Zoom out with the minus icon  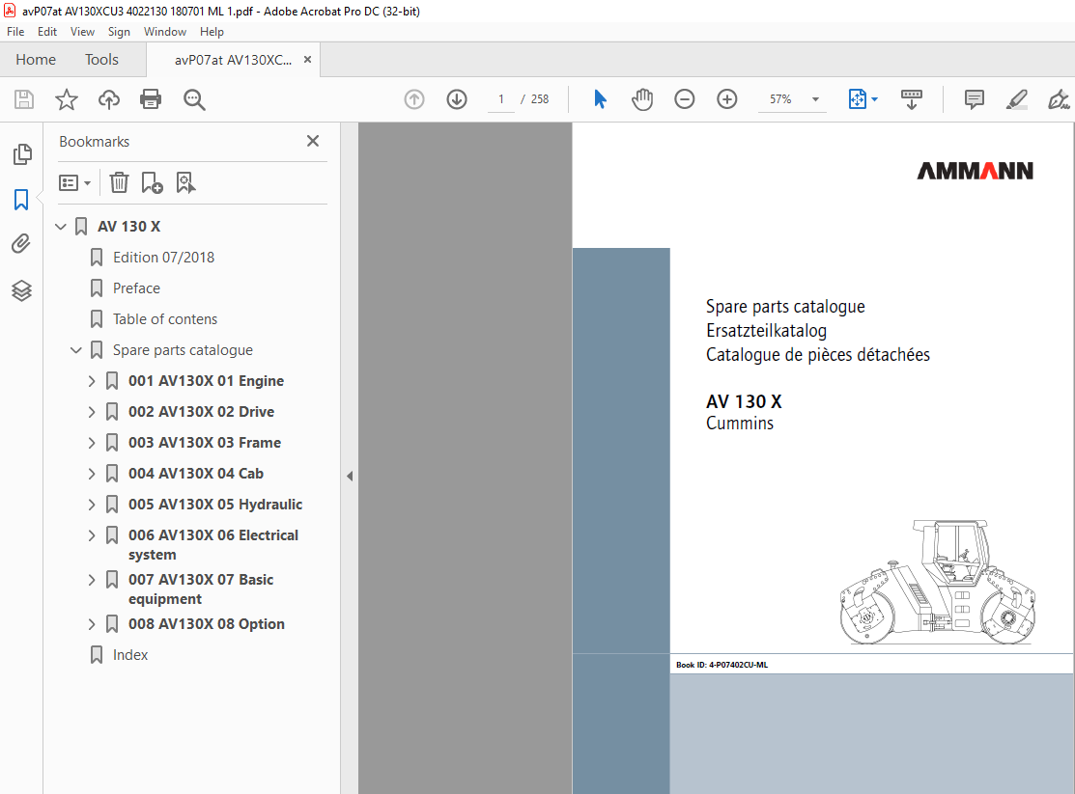point(684,99)
